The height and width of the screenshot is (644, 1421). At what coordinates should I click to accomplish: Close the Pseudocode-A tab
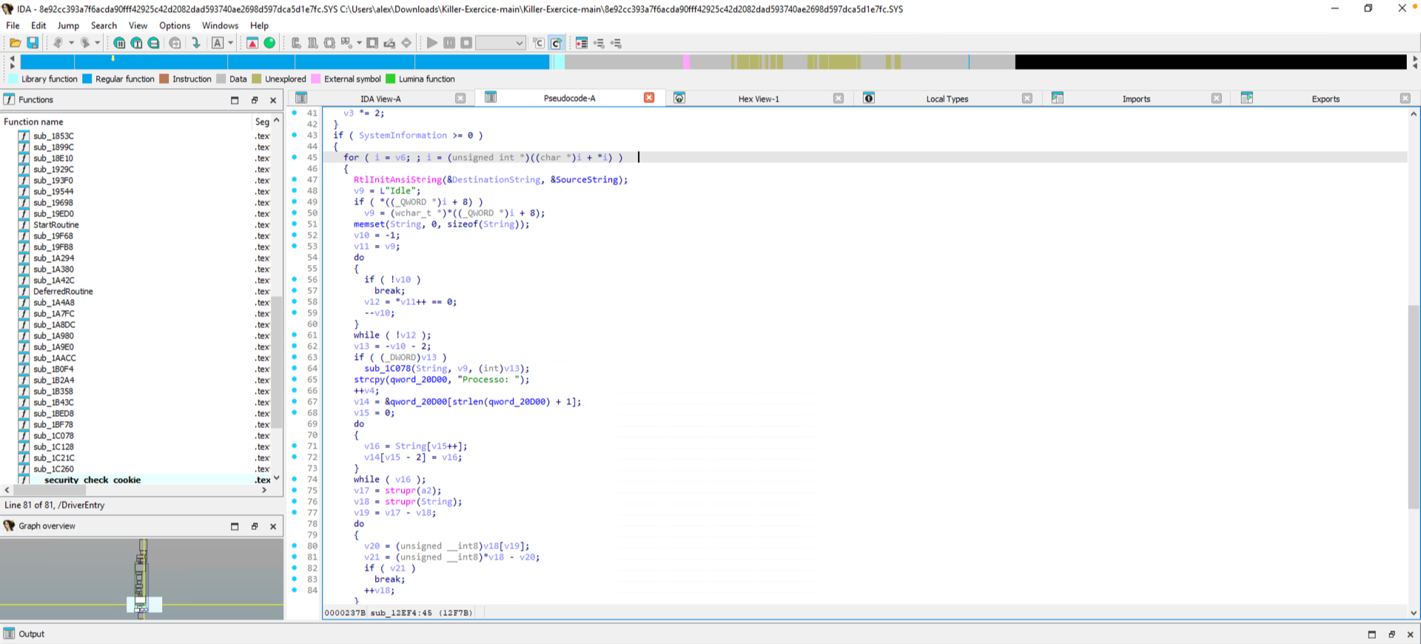coord(649,98)
